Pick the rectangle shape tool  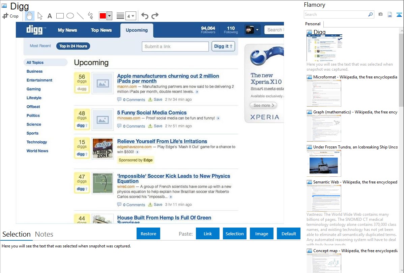60,16
